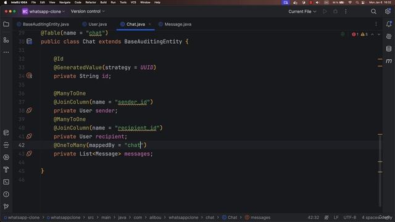Go to next highlighted error arrow
395x222 pixels.
point(379,35)
